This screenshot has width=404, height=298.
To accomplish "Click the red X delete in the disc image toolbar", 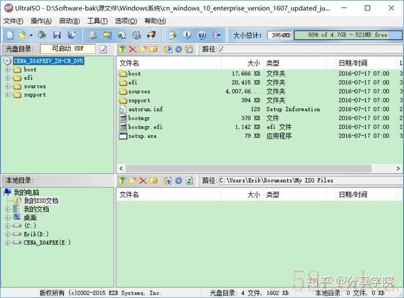I will [x=132, y=49].
